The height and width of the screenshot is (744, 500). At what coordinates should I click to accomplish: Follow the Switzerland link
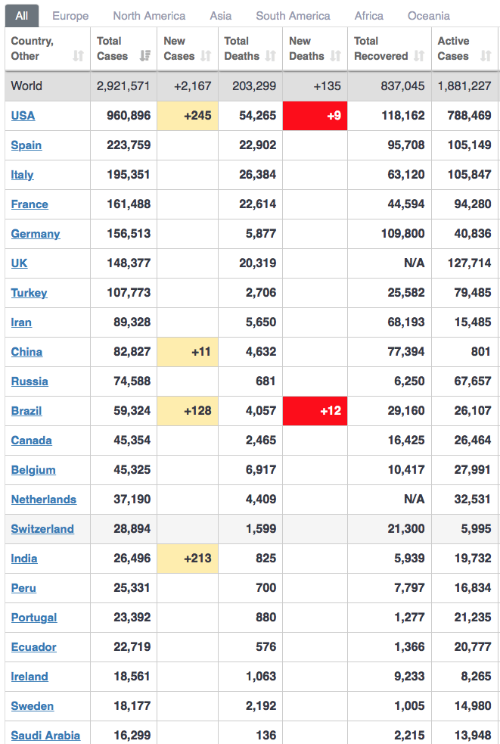tap(42, 529)
